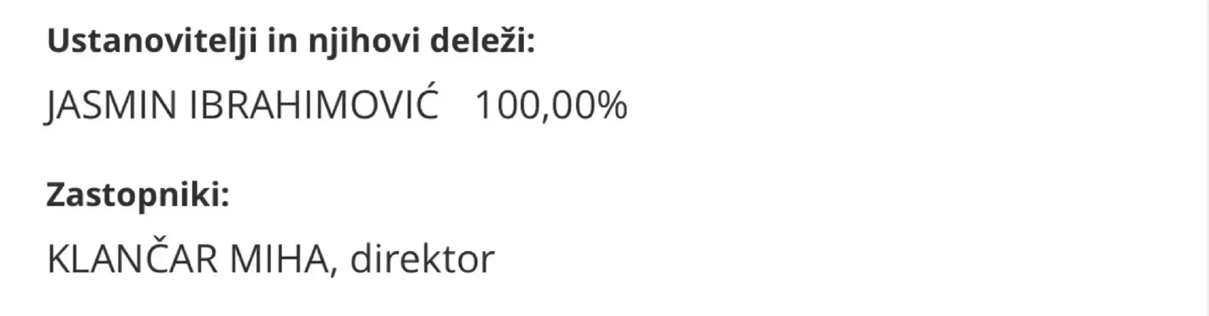Click the ownership share value "100,00%"
This screenshot has width=1209, height=316.
click(x=551, y=104)
